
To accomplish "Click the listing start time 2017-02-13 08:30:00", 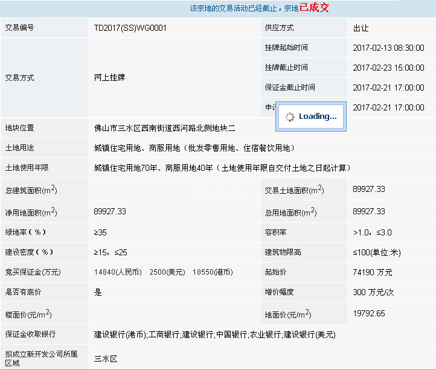I will tap(388, 48).
